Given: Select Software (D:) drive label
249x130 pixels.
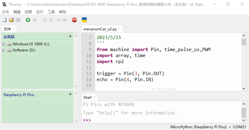Looking at the screenshot, I should pos(24,50).
